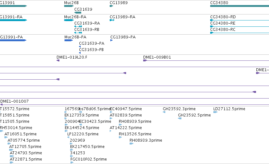This screenshot has height=164, width=269.
Task: Click feature 341253
Action: tap(77, 153)
